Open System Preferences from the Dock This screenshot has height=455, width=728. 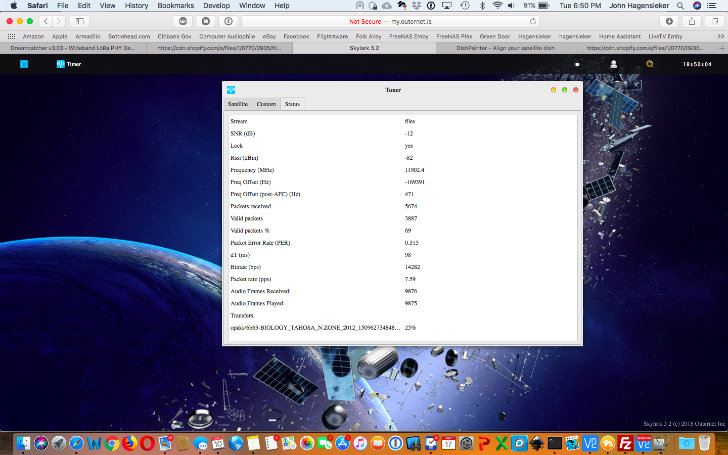click(466, 443)
